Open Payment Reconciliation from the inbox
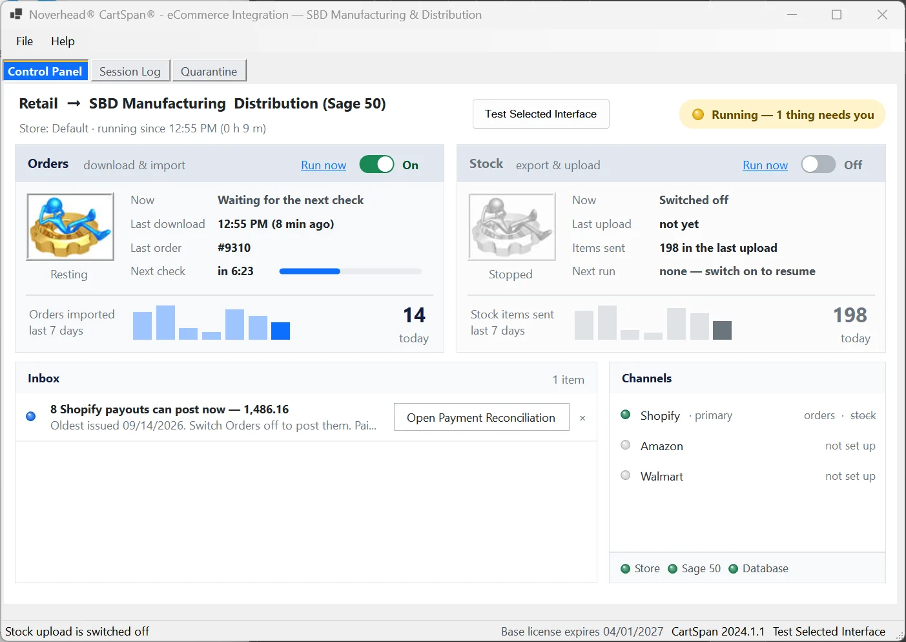Image resolution: width=906 pixels, height=642 pixels. [481, 417]
